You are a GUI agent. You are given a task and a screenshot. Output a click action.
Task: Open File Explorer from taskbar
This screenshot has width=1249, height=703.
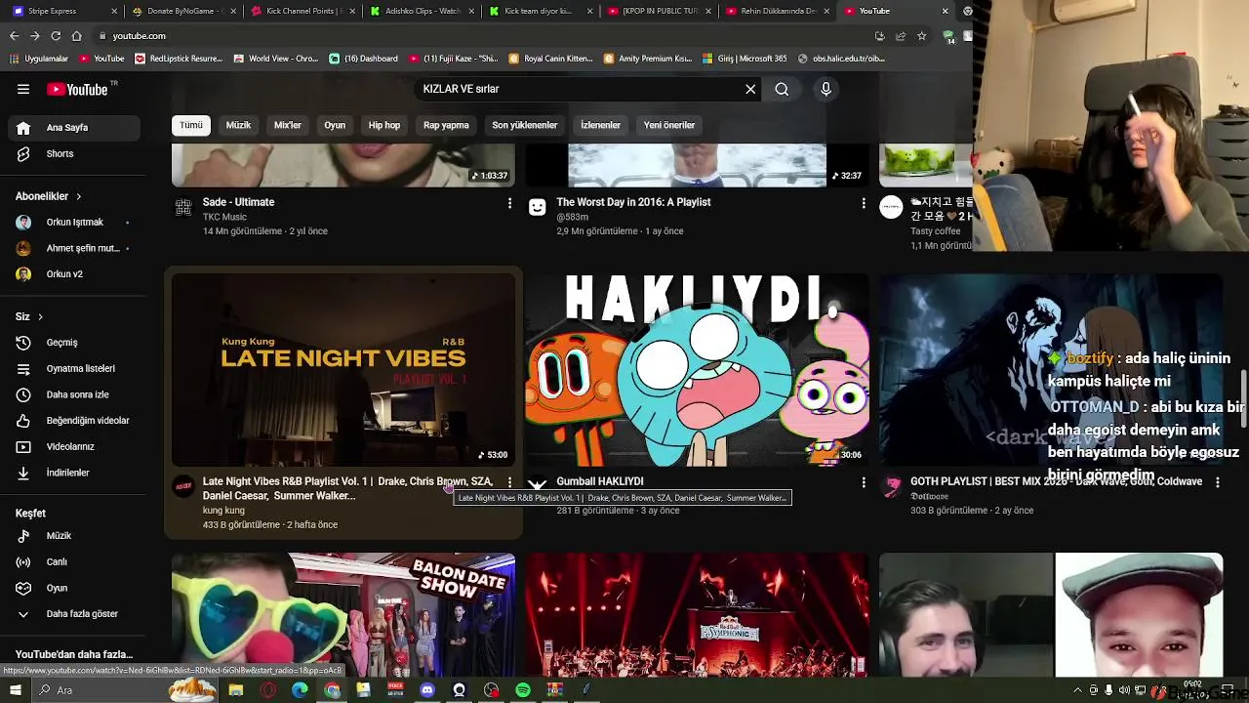point(235,690)
